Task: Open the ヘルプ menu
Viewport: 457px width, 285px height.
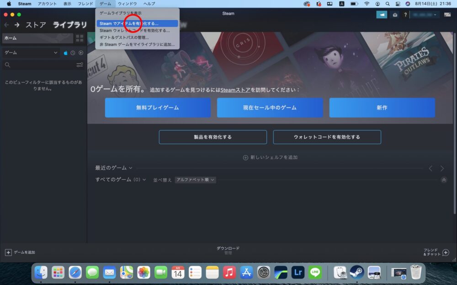Action: point(149,4)
